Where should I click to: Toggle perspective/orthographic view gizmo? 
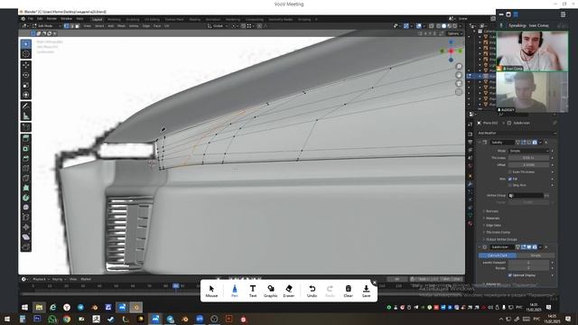point(459,92)
